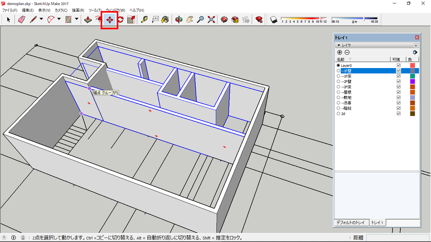
Task: Click the Zoom Extents tool
Action: [x=211, y=19]
